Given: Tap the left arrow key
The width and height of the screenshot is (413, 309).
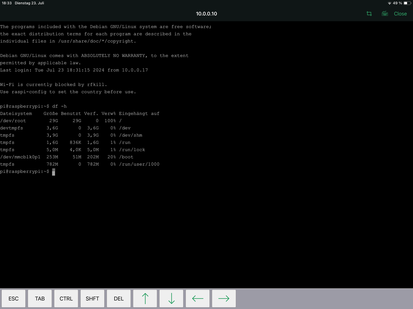Looking at the screenshot, I should (x=198, y=299).
